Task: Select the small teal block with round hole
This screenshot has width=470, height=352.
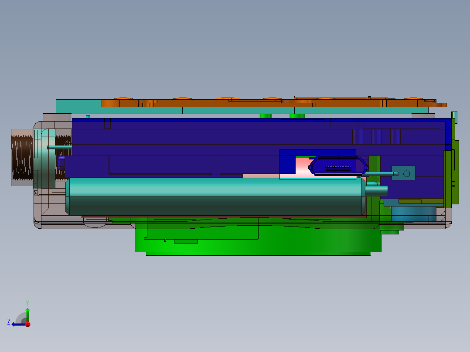Action: (403, 173)
